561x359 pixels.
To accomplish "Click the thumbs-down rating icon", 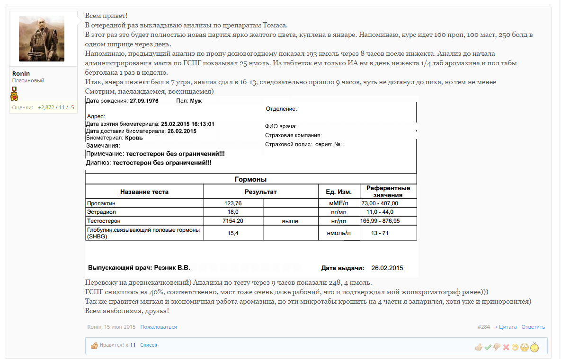I will click(497, 347).
